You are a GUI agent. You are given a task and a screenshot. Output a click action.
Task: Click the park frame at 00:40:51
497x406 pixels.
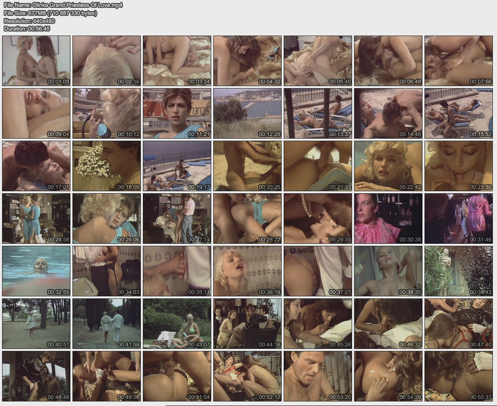pyautogui.click(x=36, y=323)
